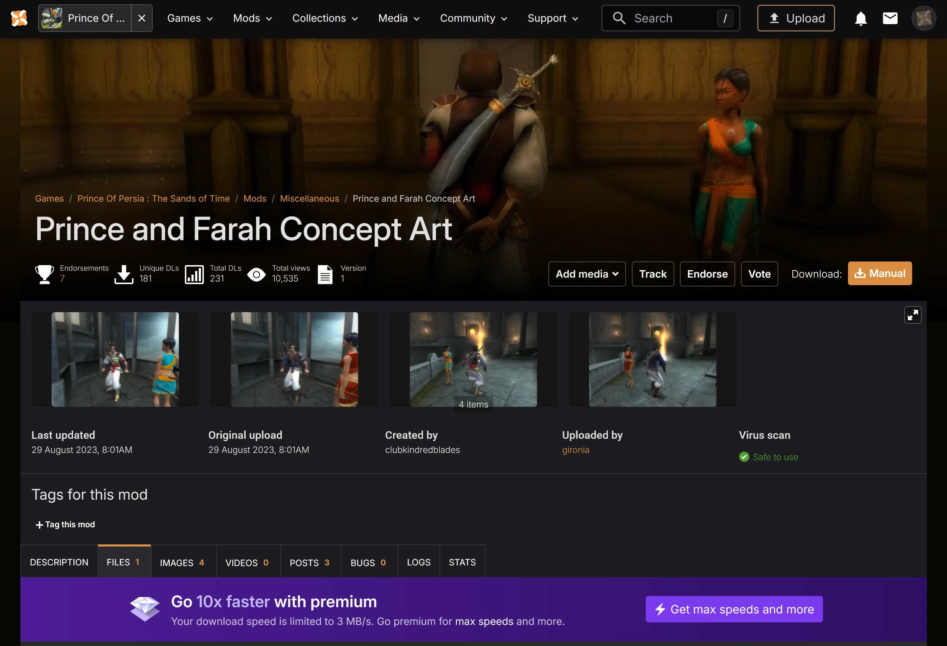
Task: Click the search magnifier icon
Action: 619,18
